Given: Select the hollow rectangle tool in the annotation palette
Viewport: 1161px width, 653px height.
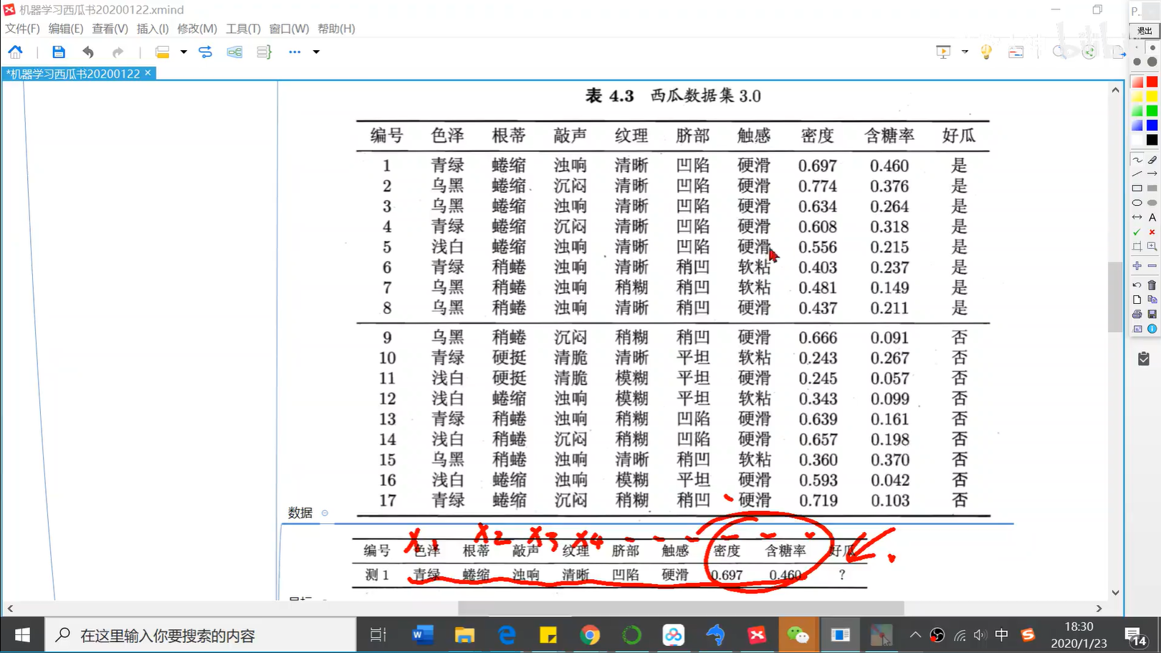Looking at the screenshot, I should (1137, 189).
